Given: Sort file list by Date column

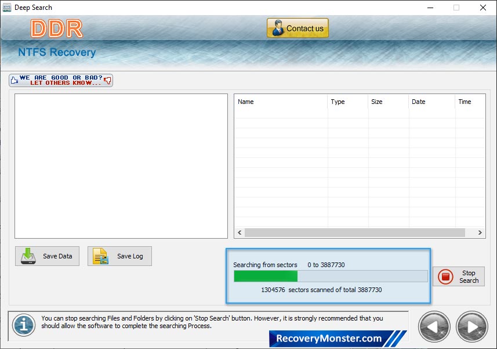Looking at the screenshot, I should [x=431, y=102].
